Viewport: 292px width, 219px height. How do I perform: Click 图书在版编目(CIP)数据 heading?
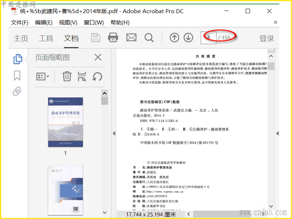point(160,102)
